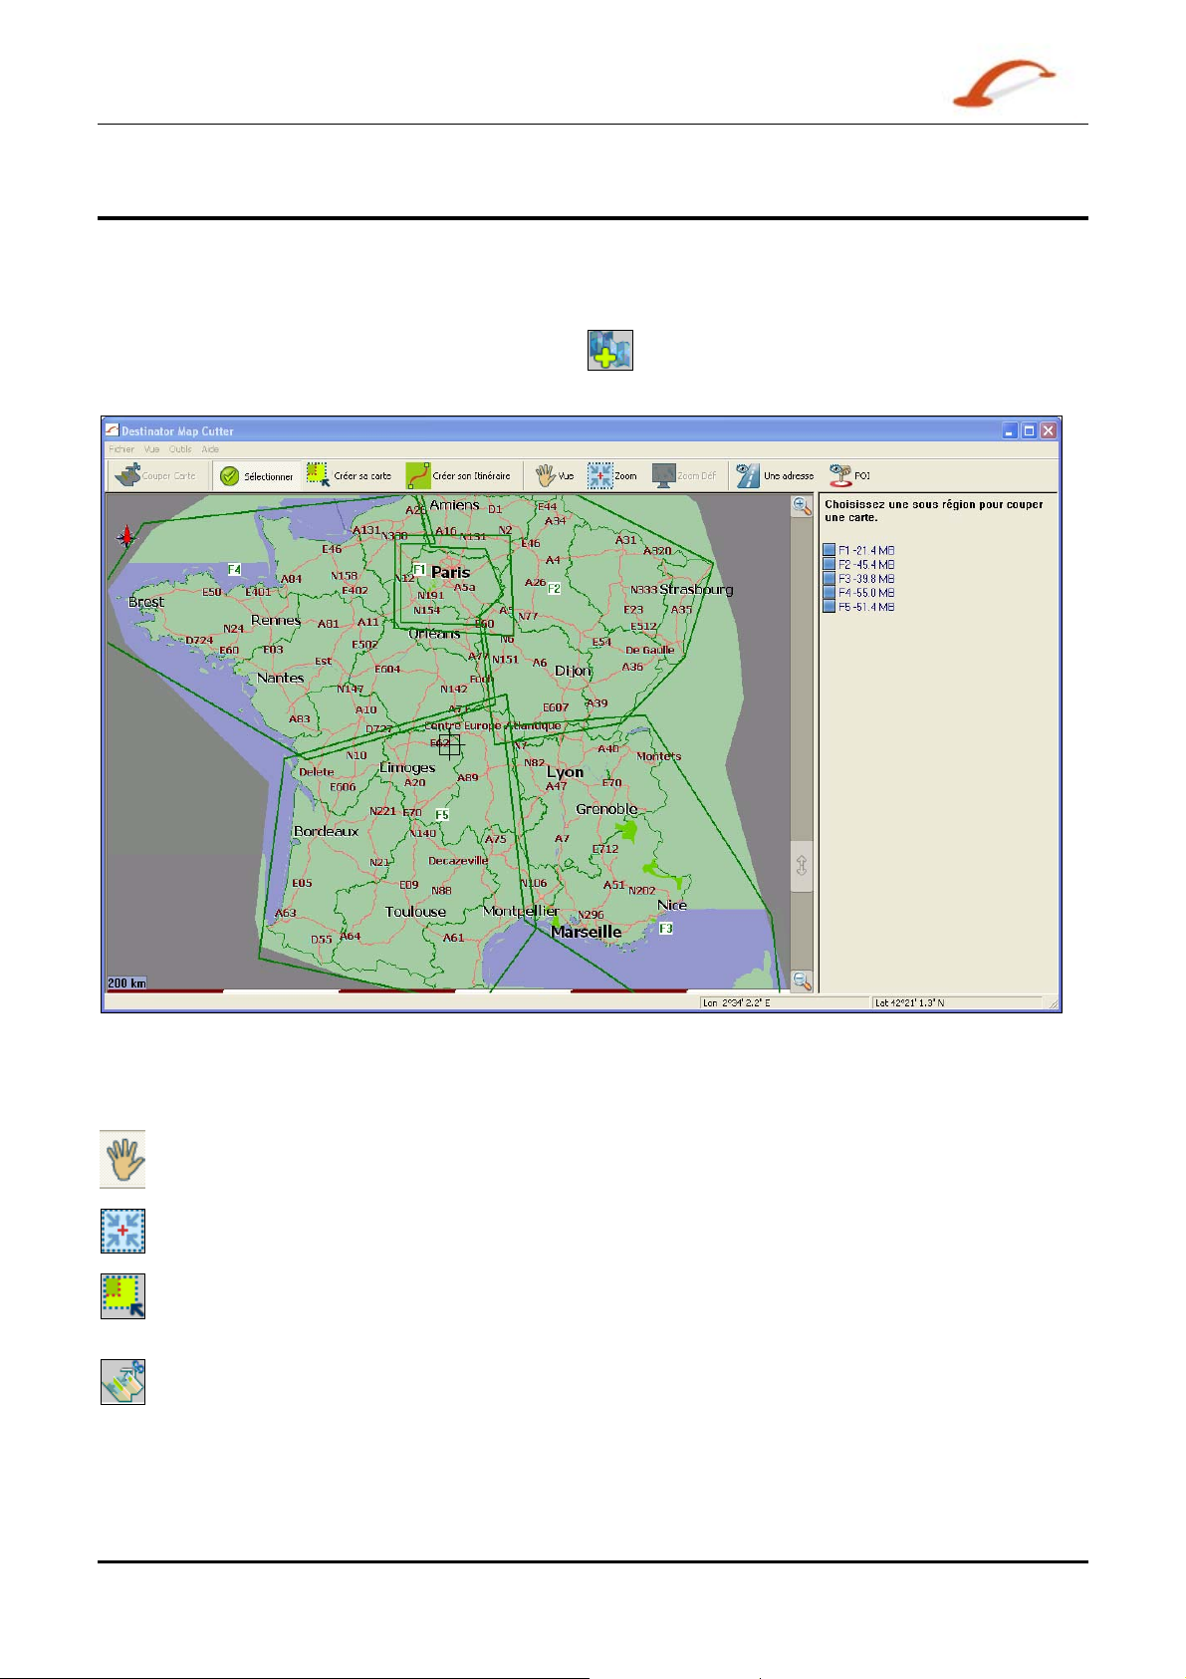Click Paris on the map
1186x1679 pixels.
pyautogui.click(x=450, y=572)
